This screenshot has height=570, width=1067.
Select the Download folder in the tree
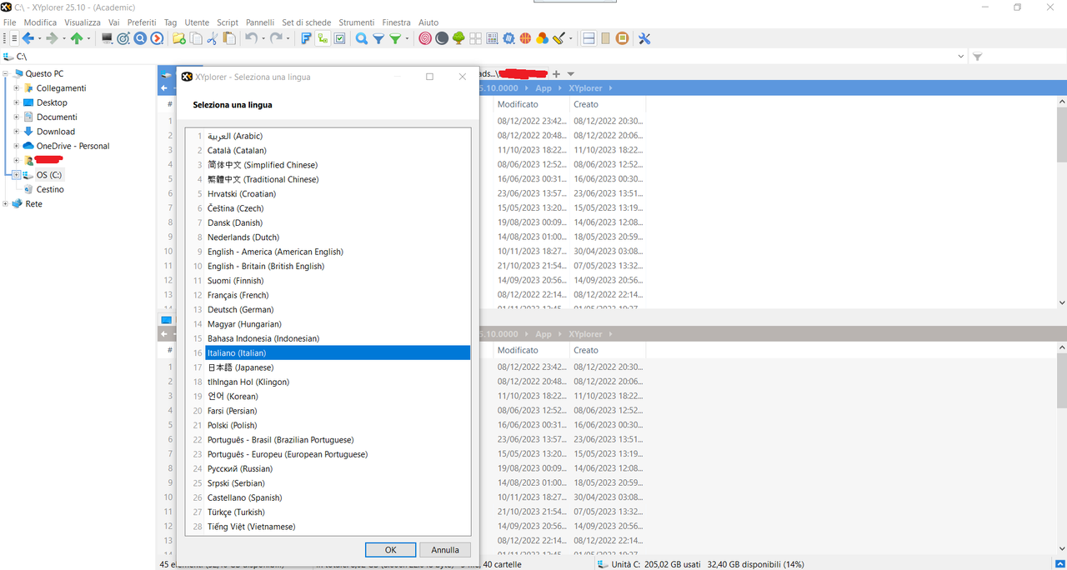[x=56, y=132]
